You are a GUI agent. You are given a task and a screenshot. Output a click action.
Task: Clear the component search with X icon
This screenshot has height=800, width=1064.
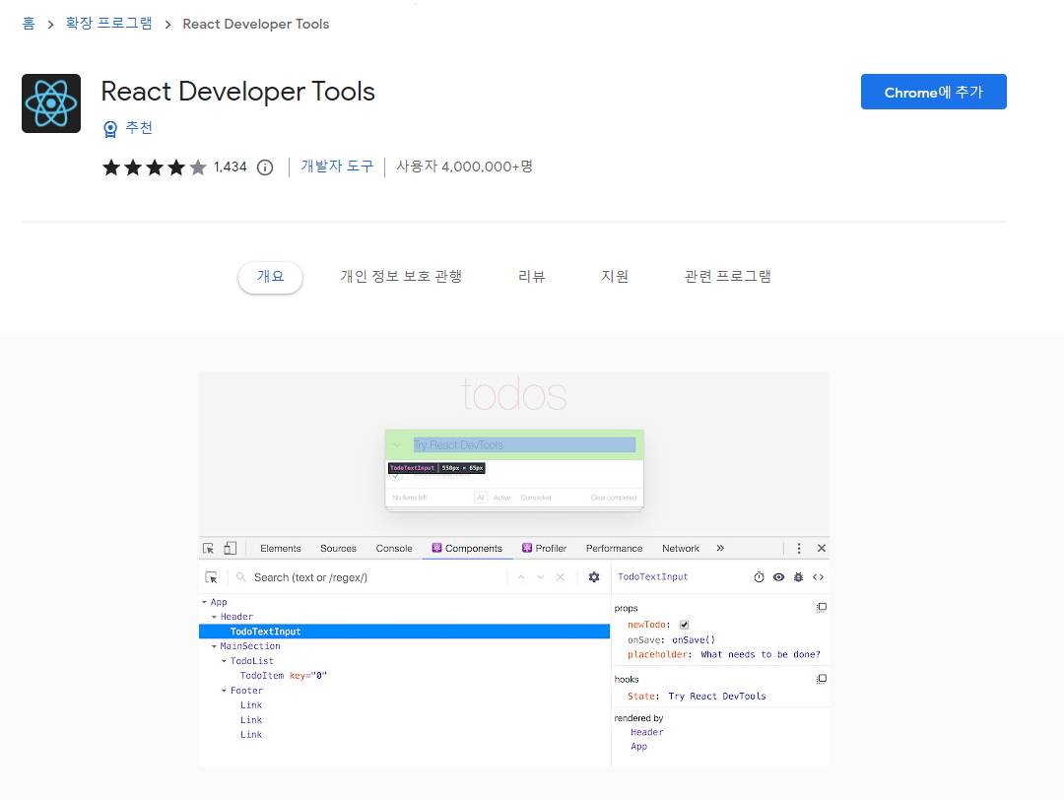click(x=561, y=577)
